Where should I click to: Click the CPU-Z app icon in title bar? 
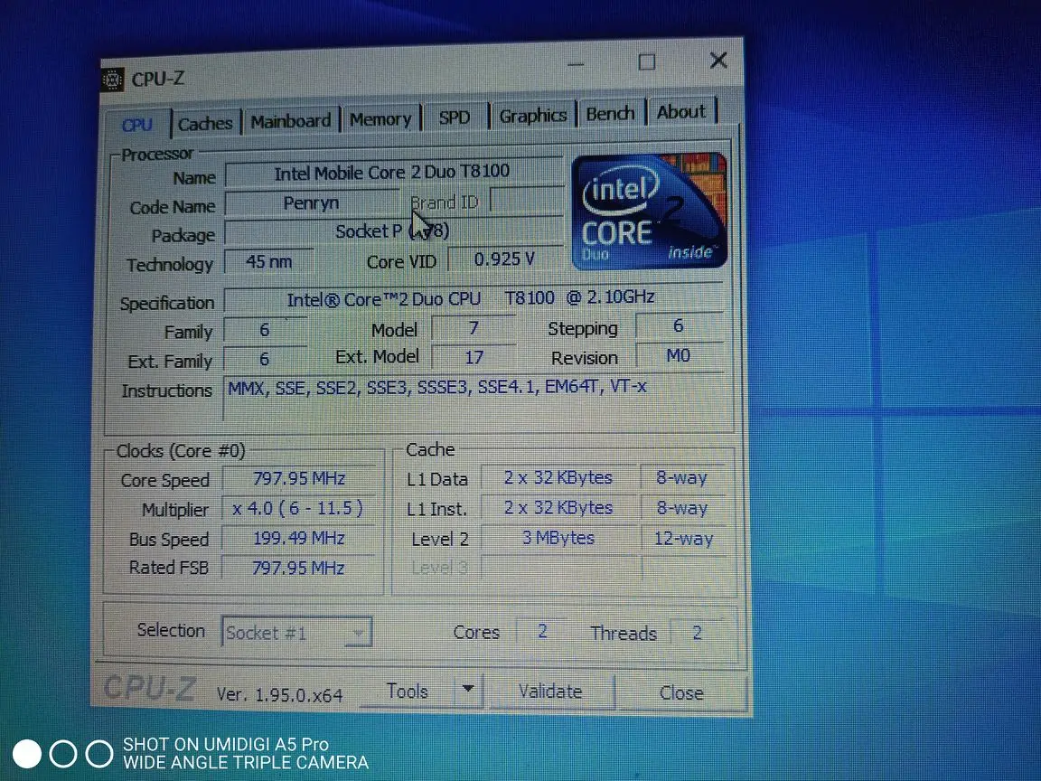(x=114, y=80)
